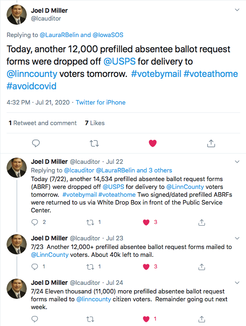The image size is (246, 326).
Task: Share the Jul 24 tweet
Action: pyautogui.click(x=202, y=319)
